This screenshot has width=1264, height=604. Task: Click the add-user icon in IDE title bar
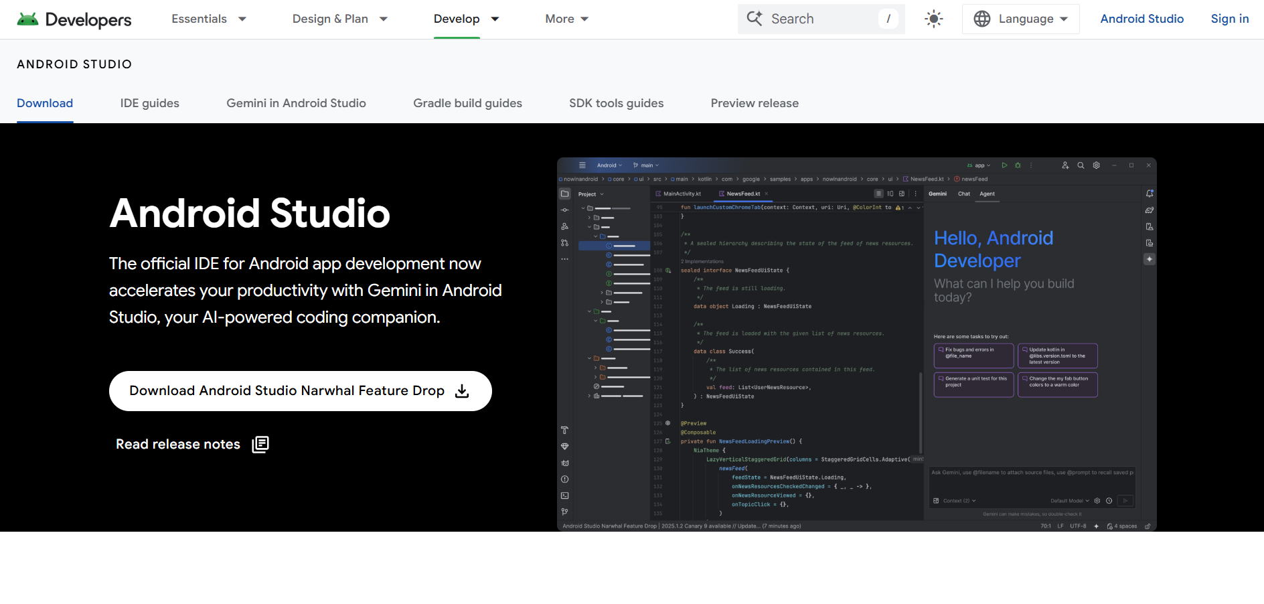click(x=1066, y=165)
